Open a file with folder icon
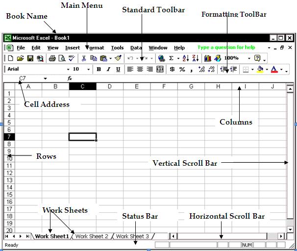Screen dimensions: 297x251 [20, 58]
